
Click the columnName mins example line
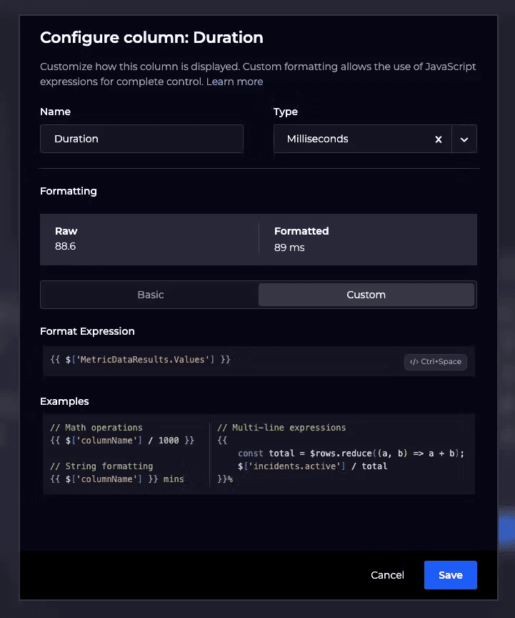pos(117,479)
